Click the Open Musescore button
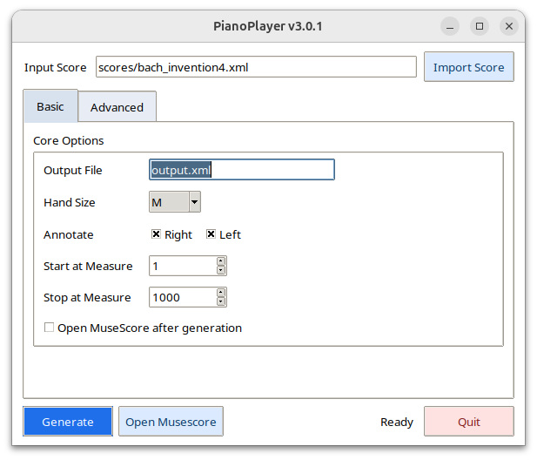537x460 pixels. 171,422
